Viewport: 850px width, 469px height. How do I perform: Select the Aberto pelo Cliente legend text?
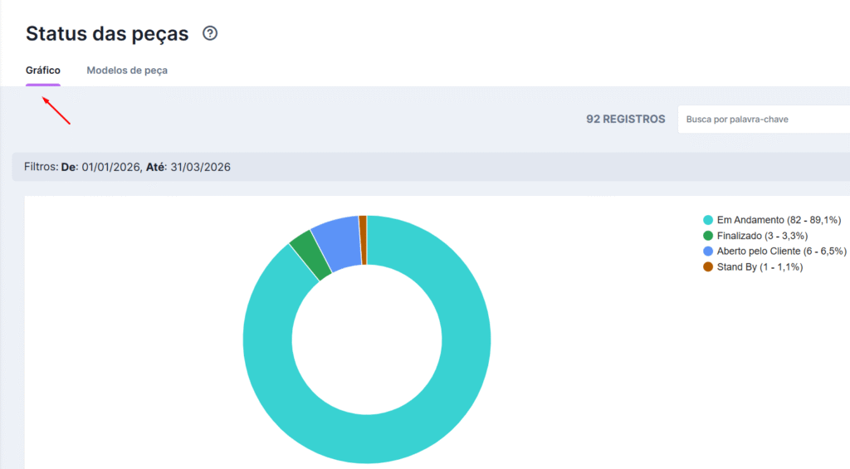pos(781,252)
